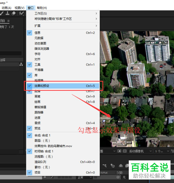Uncheck the 库 panel entry

[x=63, y=75]
